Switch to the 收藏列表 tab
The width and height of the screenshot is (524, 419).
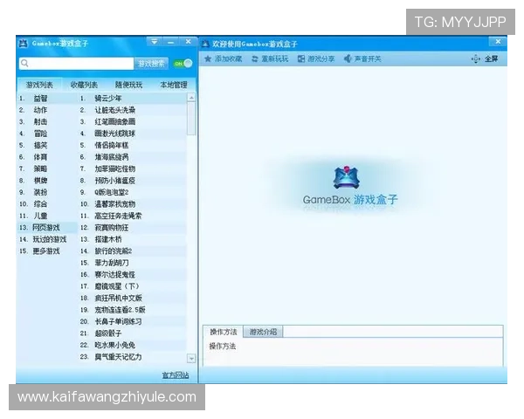[x=84, y=85]
